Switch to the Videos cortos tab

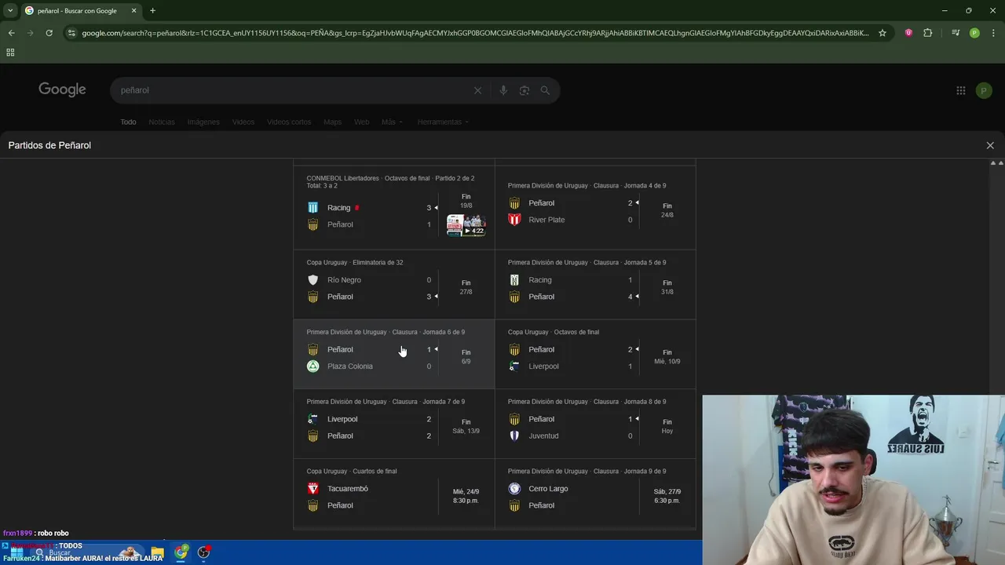tap(289, 122)
